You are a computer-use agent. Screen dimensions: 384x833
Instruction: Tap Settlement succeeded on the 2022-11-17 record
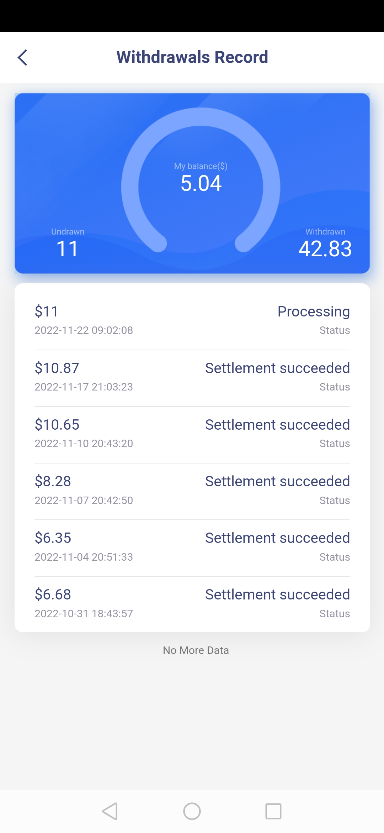tap(278, 368)
